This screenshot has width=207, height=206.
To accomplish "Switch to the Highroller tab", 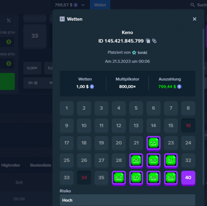I will pyautogui.click(x=11, y=165).
